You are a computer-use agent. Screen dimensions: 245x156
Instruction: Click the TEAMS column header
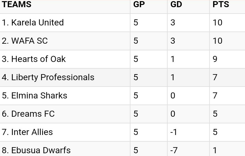(x=17, y=4)
